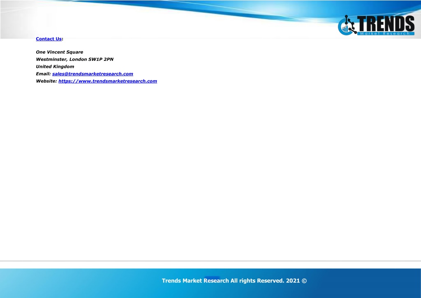The image size is (421, 298).
Task: Open the Contact Us link
Action: (x=49, y=39)
